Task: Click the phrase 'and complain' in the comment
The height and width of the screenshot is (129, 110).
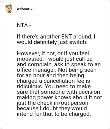Action: [34, 64]
